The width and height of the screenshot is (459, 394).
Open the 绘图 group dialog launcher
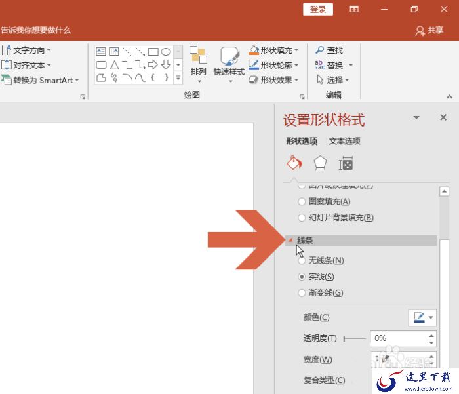[x=302, y=97]
